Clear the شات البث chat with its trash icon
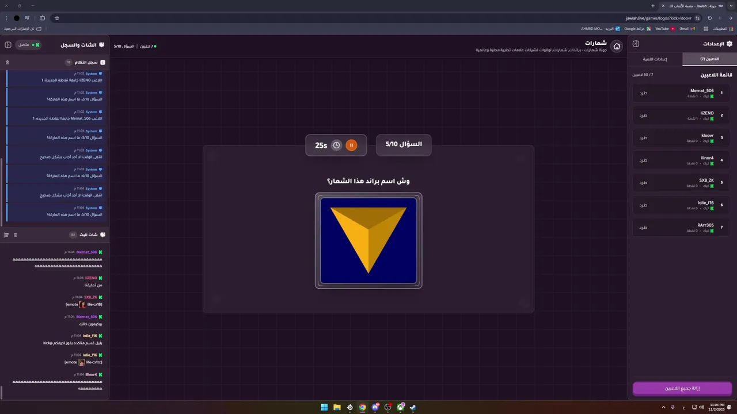The width and height of the screenshot is (737, 414). [x=16, y=235]
